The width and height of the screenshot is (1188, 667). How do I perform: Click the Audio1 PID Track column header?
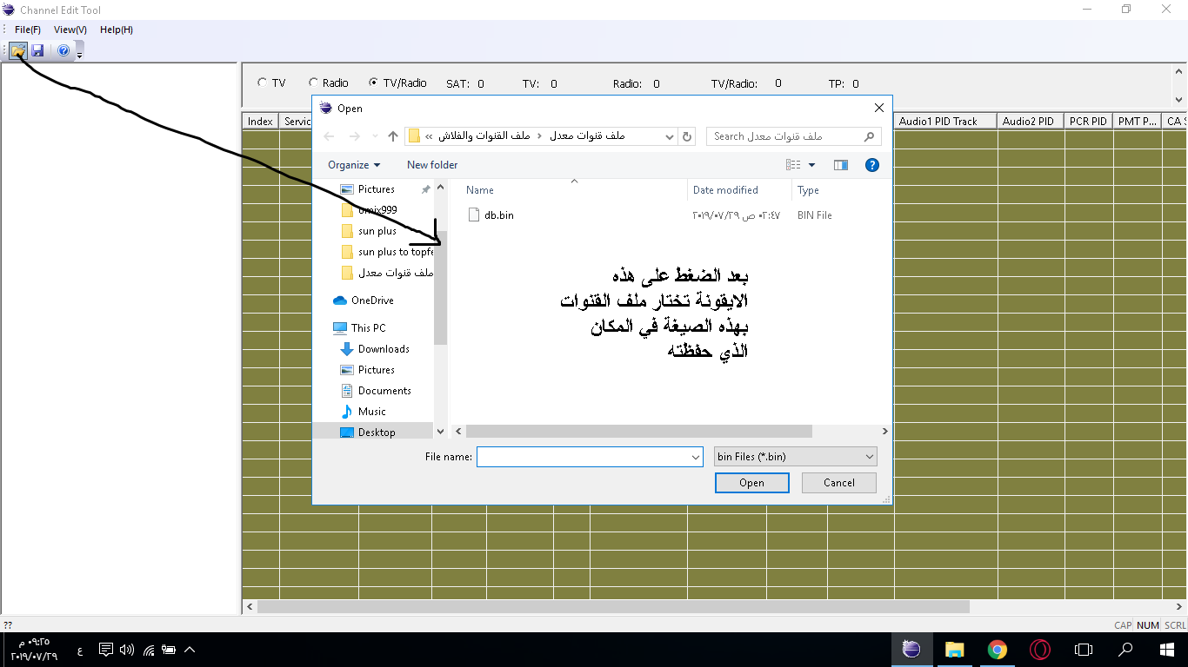pos(946,122)
